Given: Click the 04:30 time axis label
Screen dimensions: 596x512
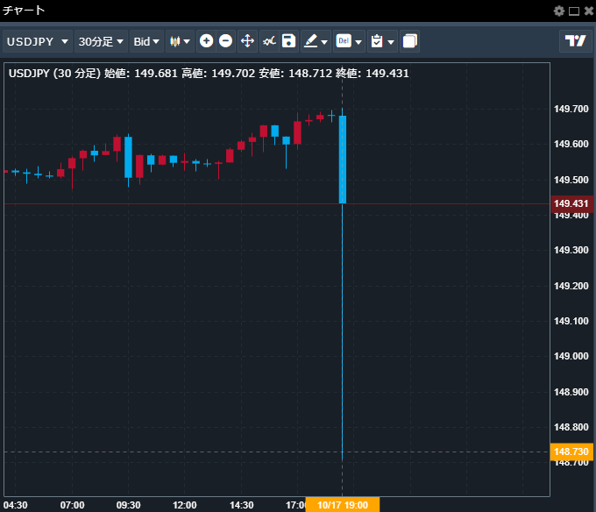Looking at the screenshot, I should pos(16,505).
